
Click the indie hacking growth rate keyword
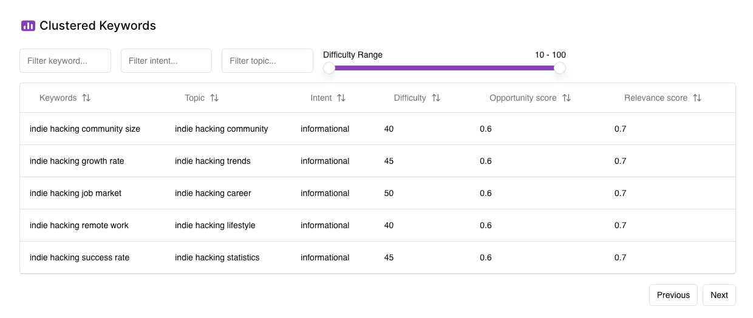(x=77, y=161)
